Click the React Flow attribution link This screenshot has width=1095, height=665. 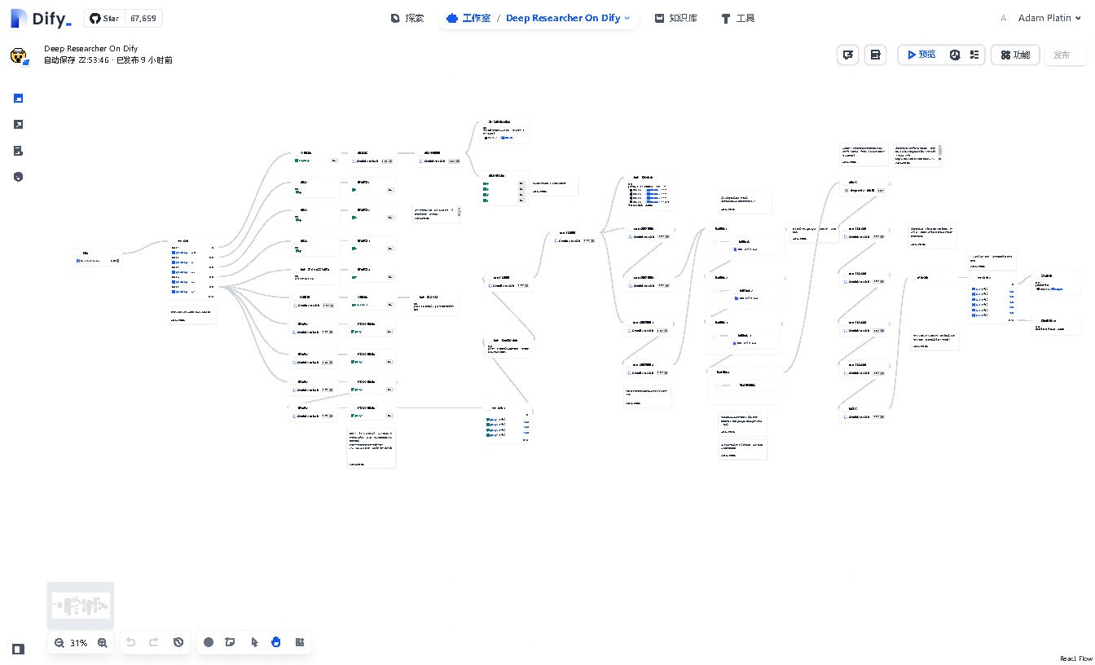(x=1075, y=658)
